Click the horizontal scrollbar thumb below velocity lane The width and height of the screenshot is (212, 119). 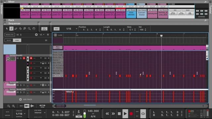tap(60, 106)
